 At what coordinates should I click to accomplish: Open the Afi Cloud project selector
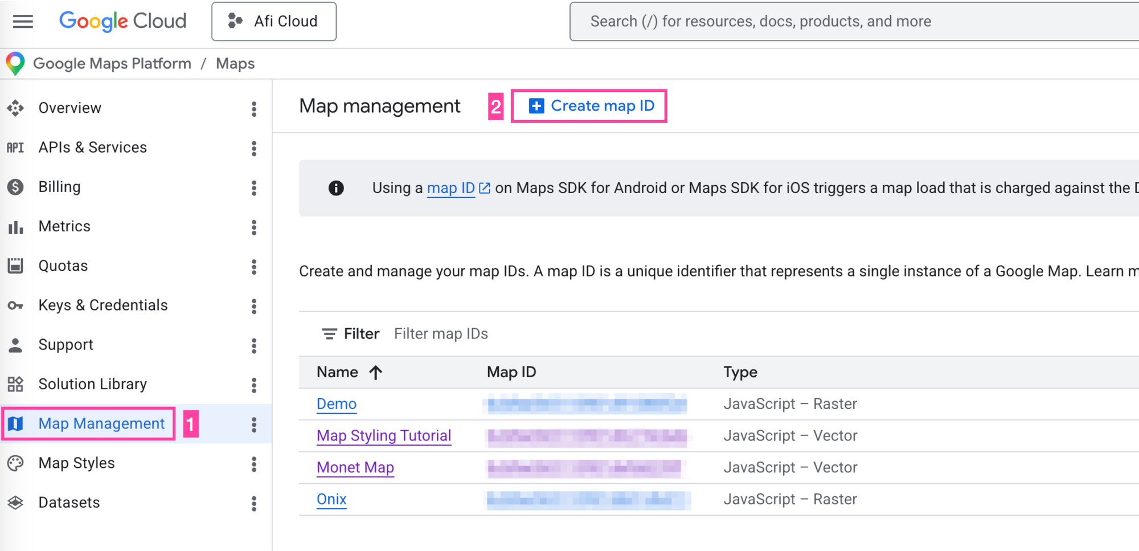(x=274, y=21)
